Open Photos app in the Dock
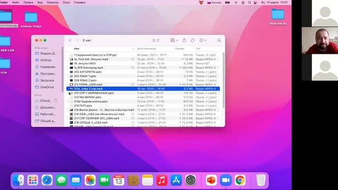 pyautogui.click(x=90, y=180)
